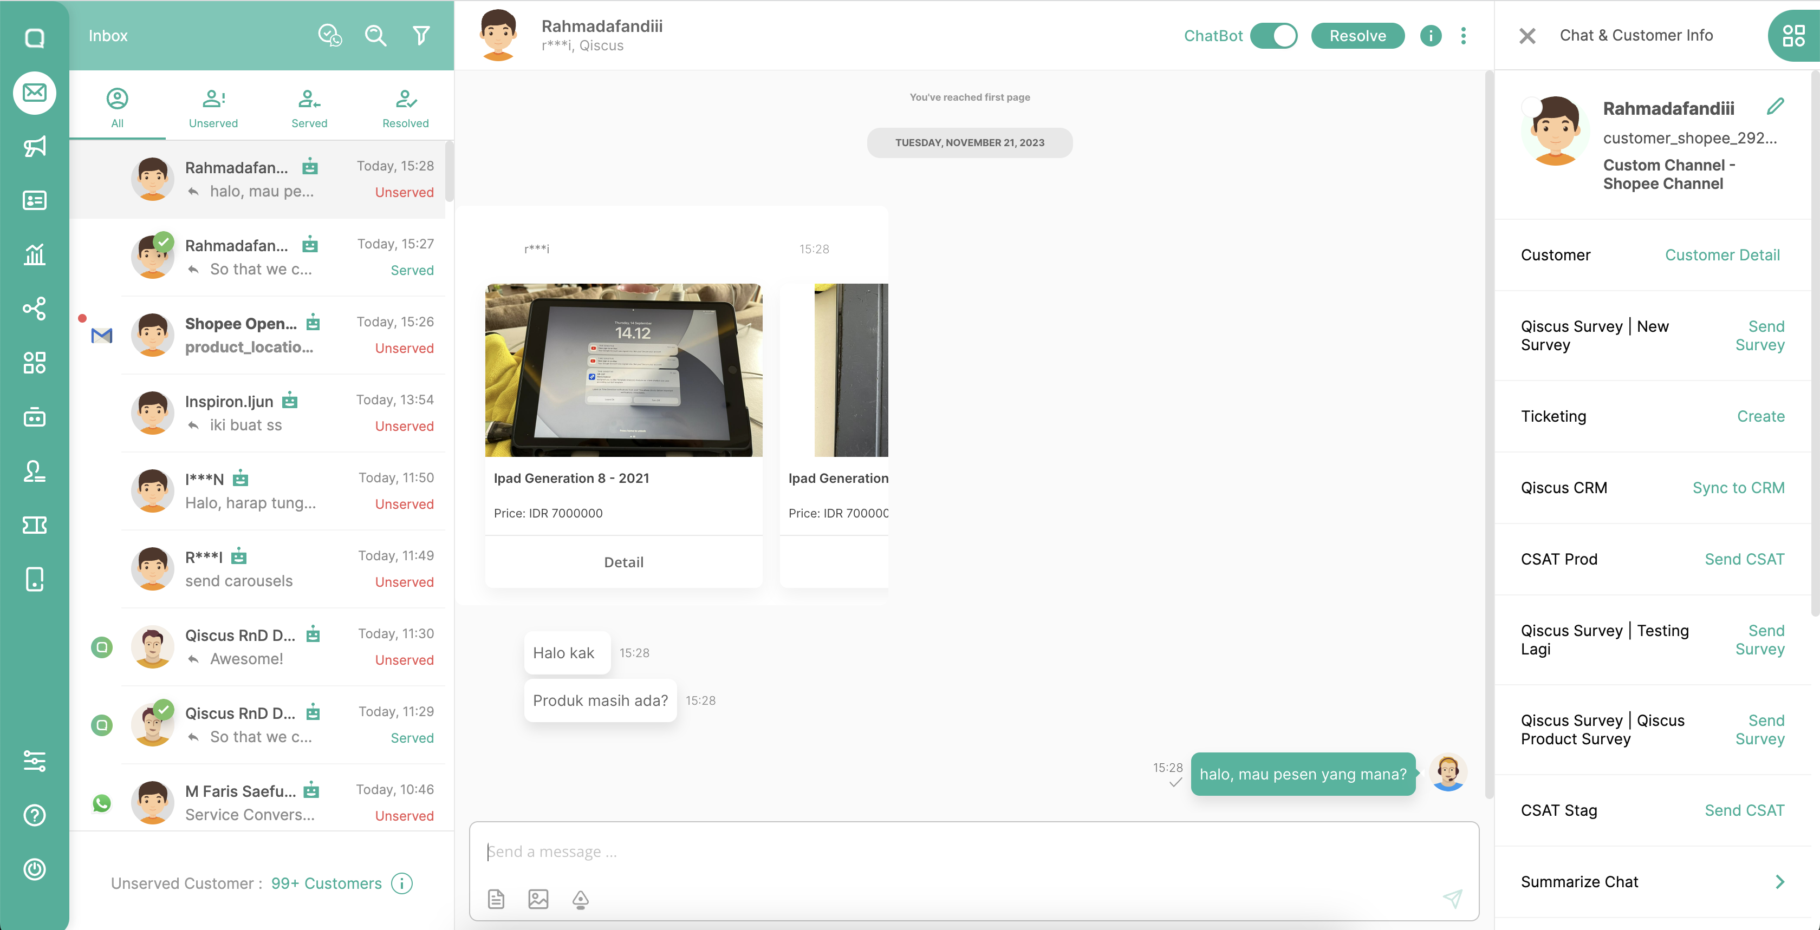Send Survey for Qiscus Survey | New Survey
Viewport: 1820px width, 930px height.
pyautogui.click(x=1759, y=336)
